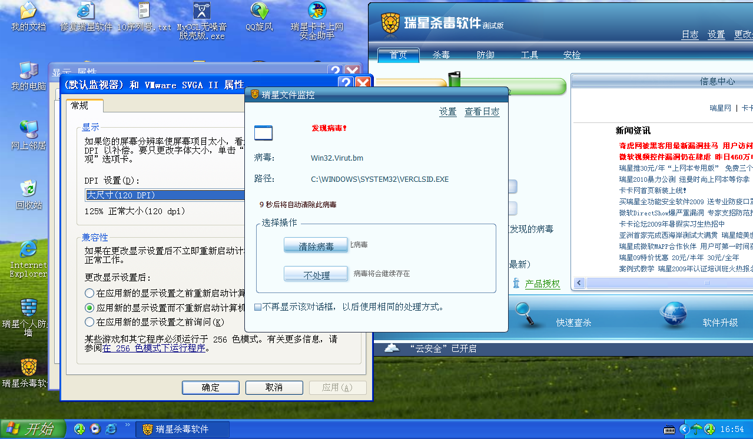
Task: Switch to the 防御 tab
Action: click(486, 55)
